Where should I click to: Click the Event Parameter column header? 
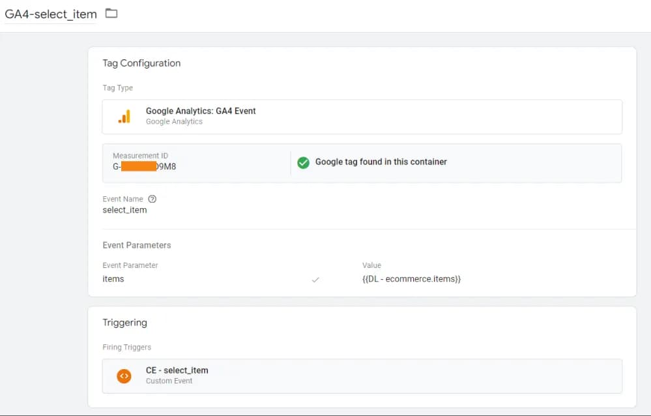click(x=130, y=265)
